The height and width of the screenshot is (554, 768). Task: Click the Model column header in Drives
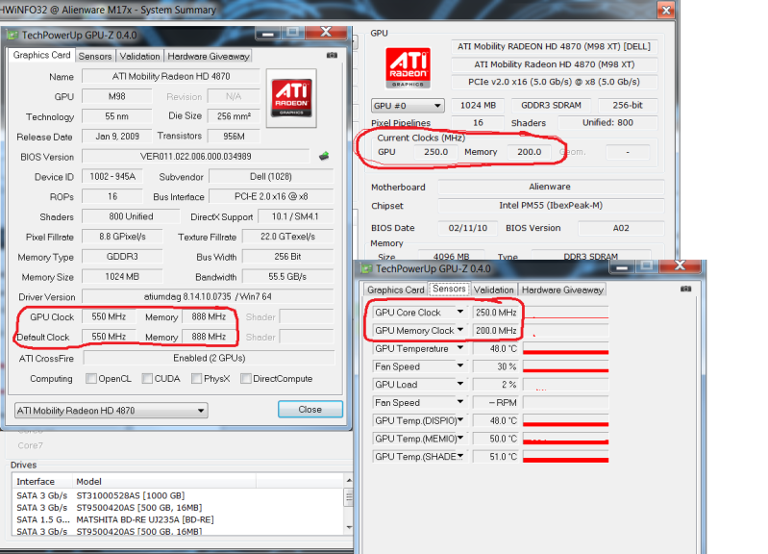pyautogui.click(x=164, y=482)
